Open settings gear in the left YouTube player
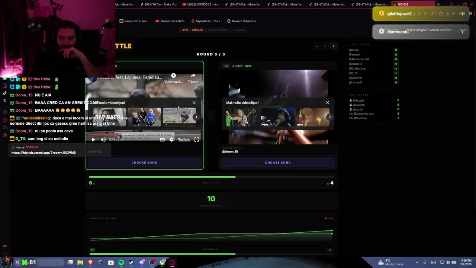Image resolution: width=476 pixels, height=268 pixels. click(x=171, y=140)
